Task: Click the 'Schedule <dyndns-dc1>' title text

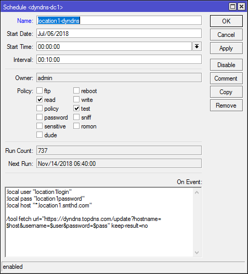Action: point(33,7)
